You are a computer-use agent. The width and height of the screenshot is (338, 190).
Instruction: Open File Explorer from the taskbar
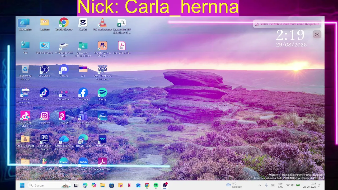103,185
